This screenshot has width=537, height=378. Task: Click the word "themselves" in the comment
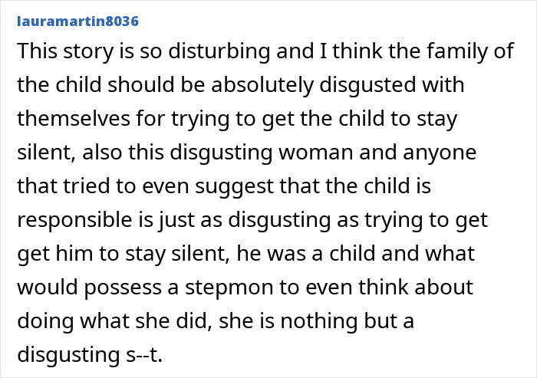[x=74, y=119]
